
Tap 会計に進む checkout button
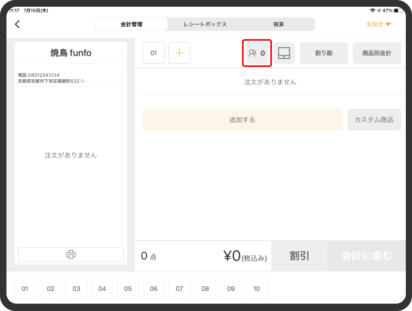pos(367,255)
